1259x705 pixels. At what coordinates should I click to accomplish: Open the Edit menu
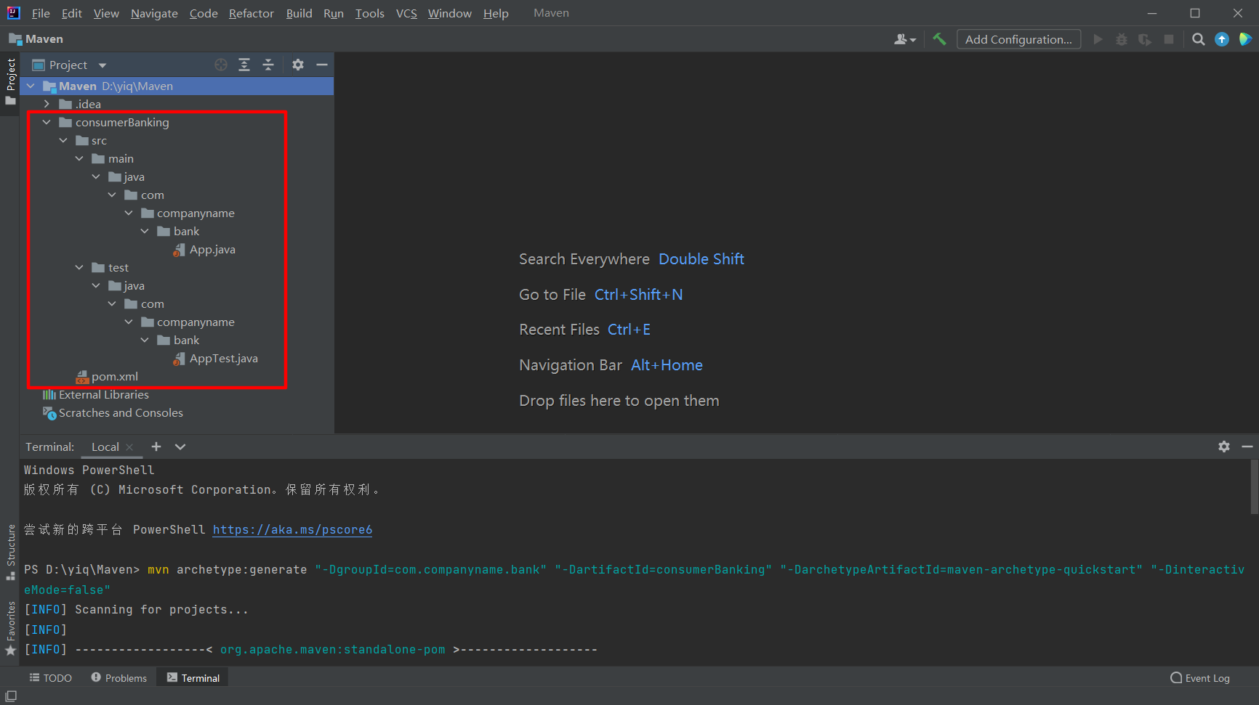click(x=71, y=13)
